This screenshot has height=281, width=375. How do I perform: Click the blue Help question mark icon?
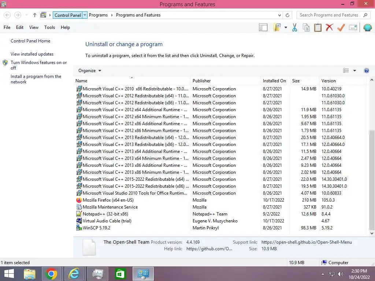click(366, 71)
